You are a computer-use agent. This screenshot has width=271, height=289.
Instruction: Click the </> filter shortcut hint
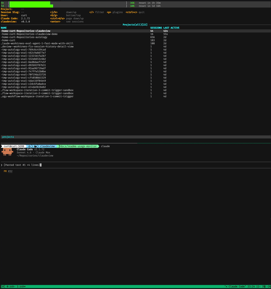coord(97,12)
